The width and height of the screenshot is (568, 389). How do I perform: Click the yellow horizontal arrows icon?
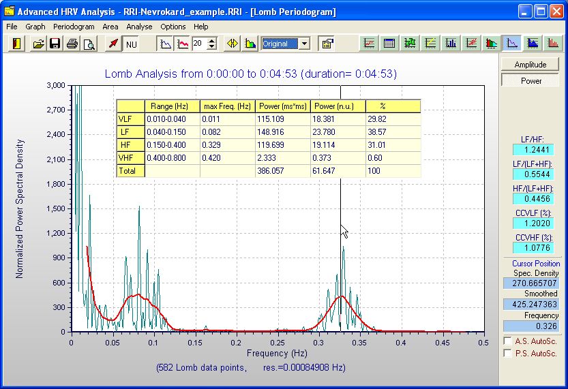click(232, 44)
